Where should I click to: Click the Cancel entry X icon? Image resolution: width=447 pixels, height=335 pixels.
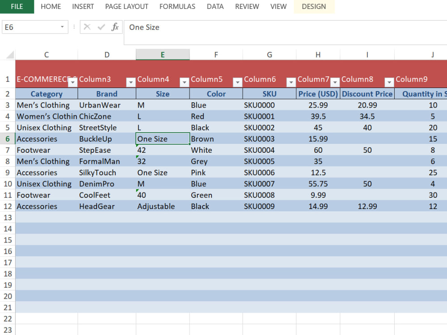click(87, 27)
